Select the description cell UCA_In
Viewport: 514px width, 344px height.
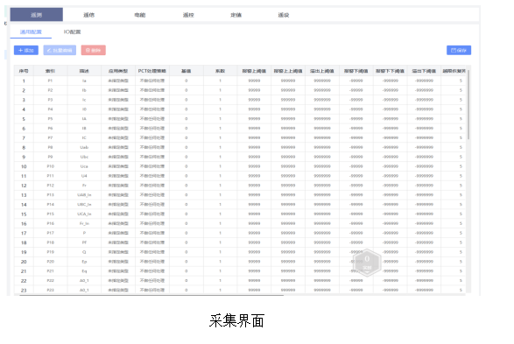[84, 214]
